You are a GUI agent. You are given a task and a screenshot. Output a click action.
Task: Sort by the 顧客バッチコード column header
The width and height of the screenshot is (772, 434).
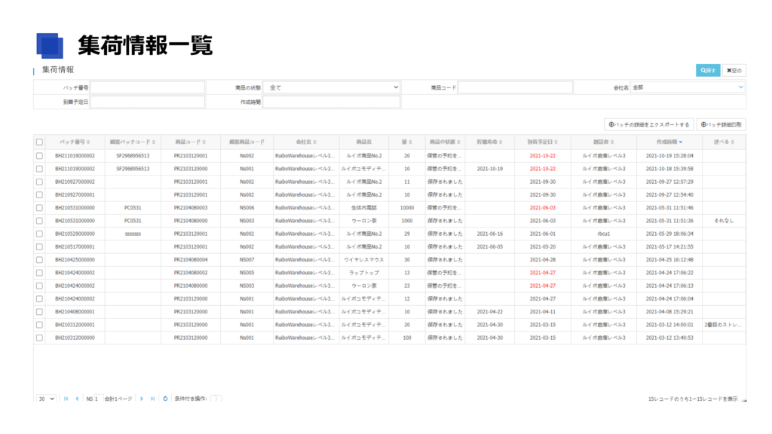pyautogui.click(x=133, y=142)
